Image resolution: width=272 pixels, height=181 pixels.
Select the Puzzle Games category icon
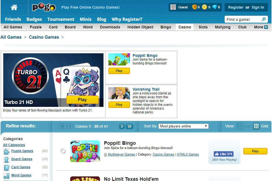6,151
